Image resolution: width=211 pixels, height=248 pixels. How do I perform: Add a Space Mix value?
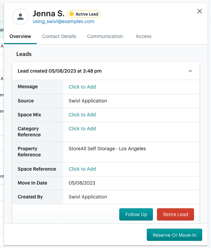(82, 115)
